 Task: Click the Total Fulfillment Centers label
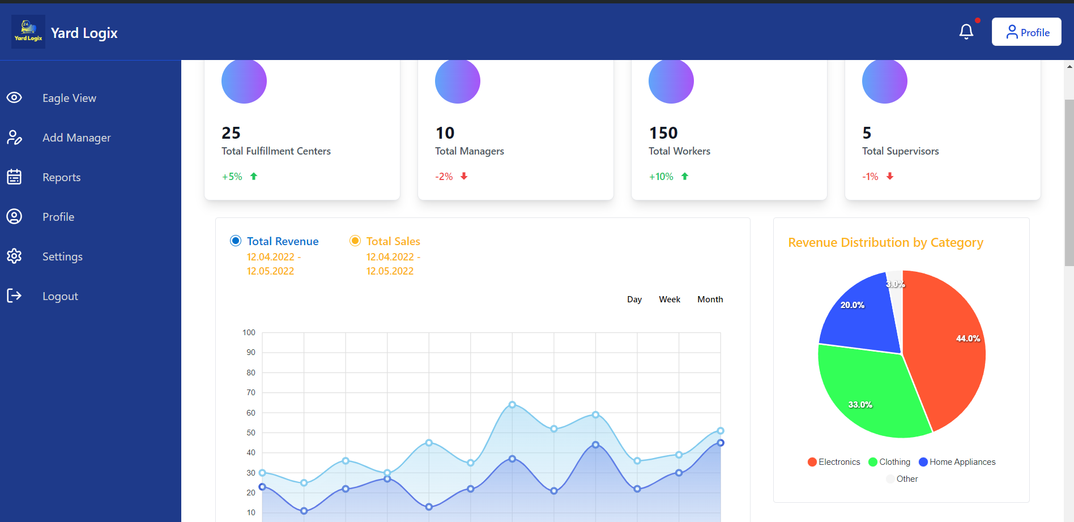click(x=276, y=151)
